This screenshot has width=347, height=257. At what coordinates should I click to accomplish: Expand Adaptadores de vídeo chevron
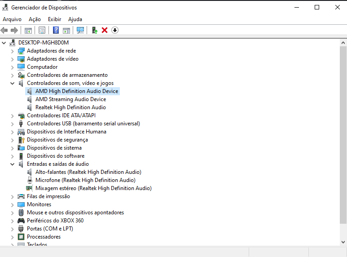(13, 59)
